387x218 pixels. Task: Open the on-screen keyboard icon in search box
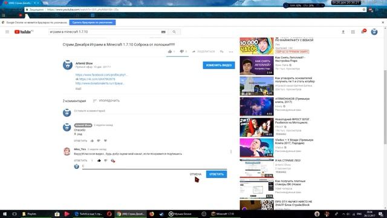(x=163, y=32)
